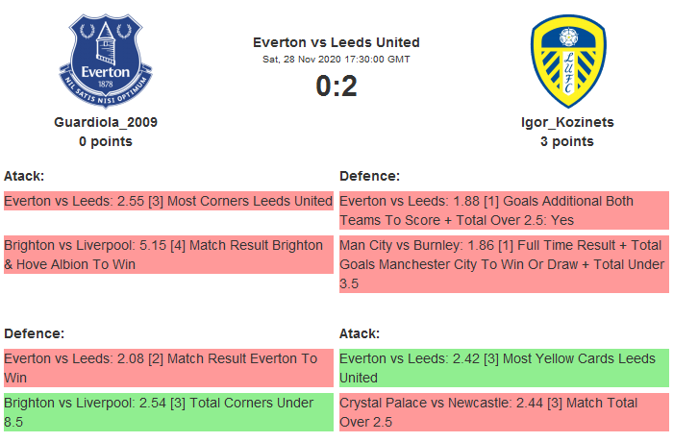This screenshot has height=442, width=673.
Task: Open Guardiola_2009 player profile
Action: [106, 122]
